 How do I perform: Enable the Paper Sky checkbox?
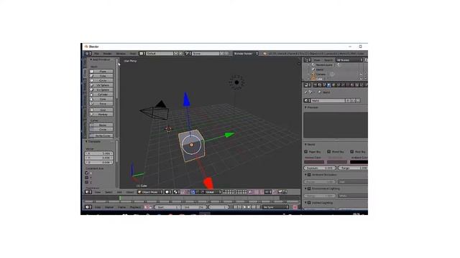[x=306, y=152]
